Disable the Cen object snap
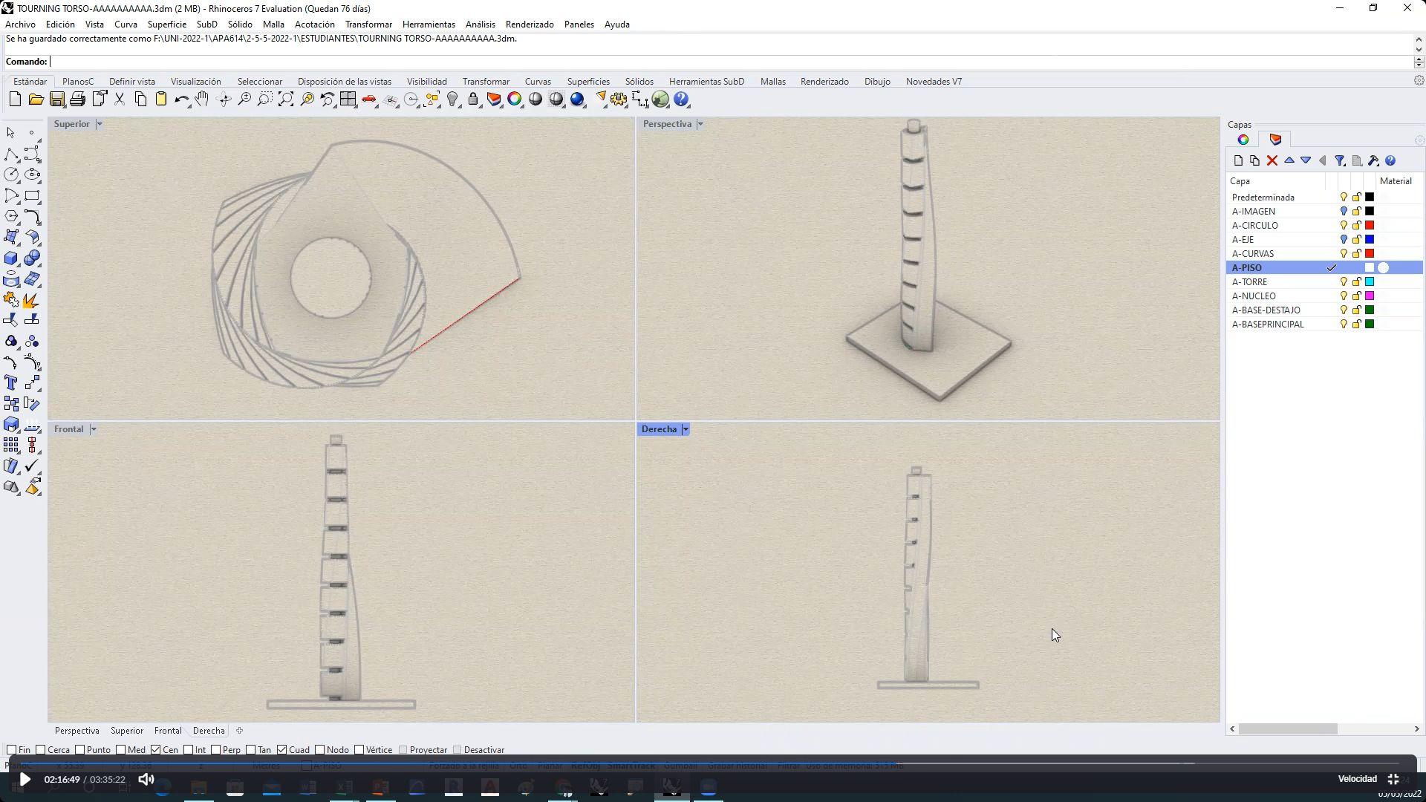This screenshot has height=802, width=1426. pos(155,750)
